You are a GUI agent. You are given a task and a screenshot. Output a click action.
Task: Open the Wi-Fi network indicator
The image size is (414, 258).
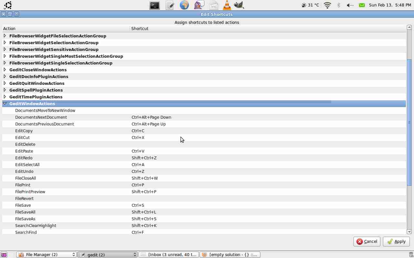327,5
